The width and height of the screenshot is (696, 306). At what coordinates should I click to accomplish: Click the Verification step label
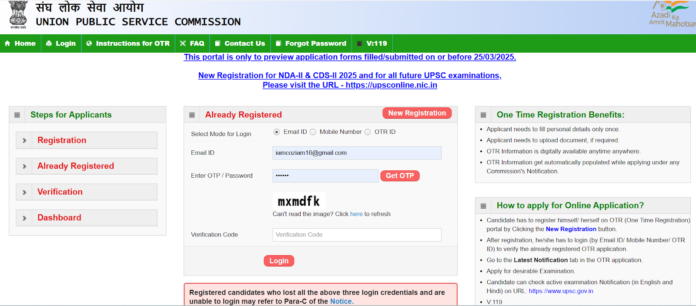(x=60, y=192)
